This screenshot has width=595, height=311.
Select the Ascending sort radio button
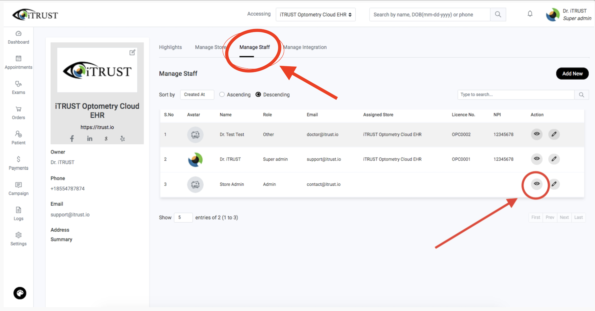click(x=222, y=95)
